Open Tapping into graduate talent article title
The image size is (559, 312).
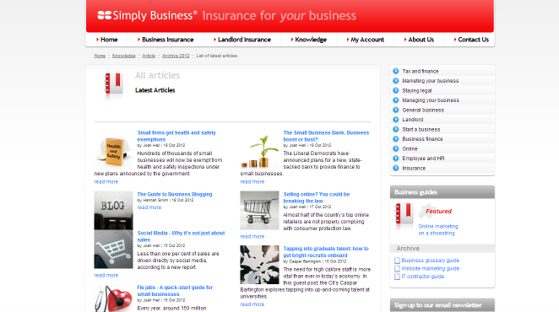[326, 252]
